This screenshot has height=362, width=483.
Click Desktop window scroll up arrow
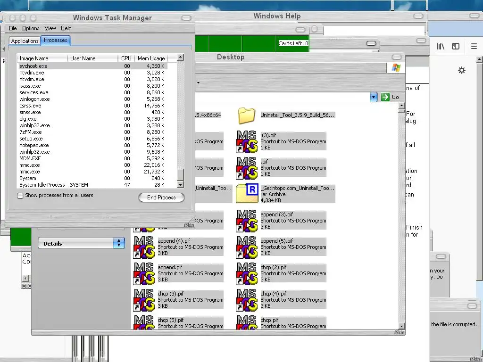pos(401,106)
